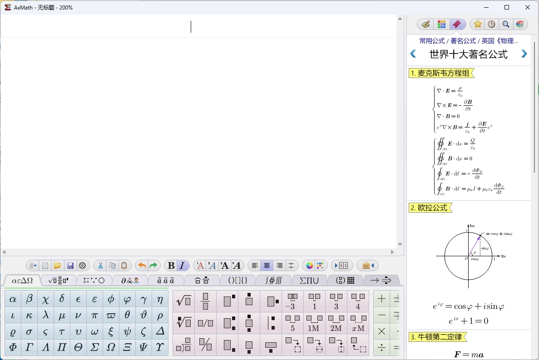
Task: Click the previous-page chevron beside 世界十大著名公式
Action: click(x=413, y=54)
